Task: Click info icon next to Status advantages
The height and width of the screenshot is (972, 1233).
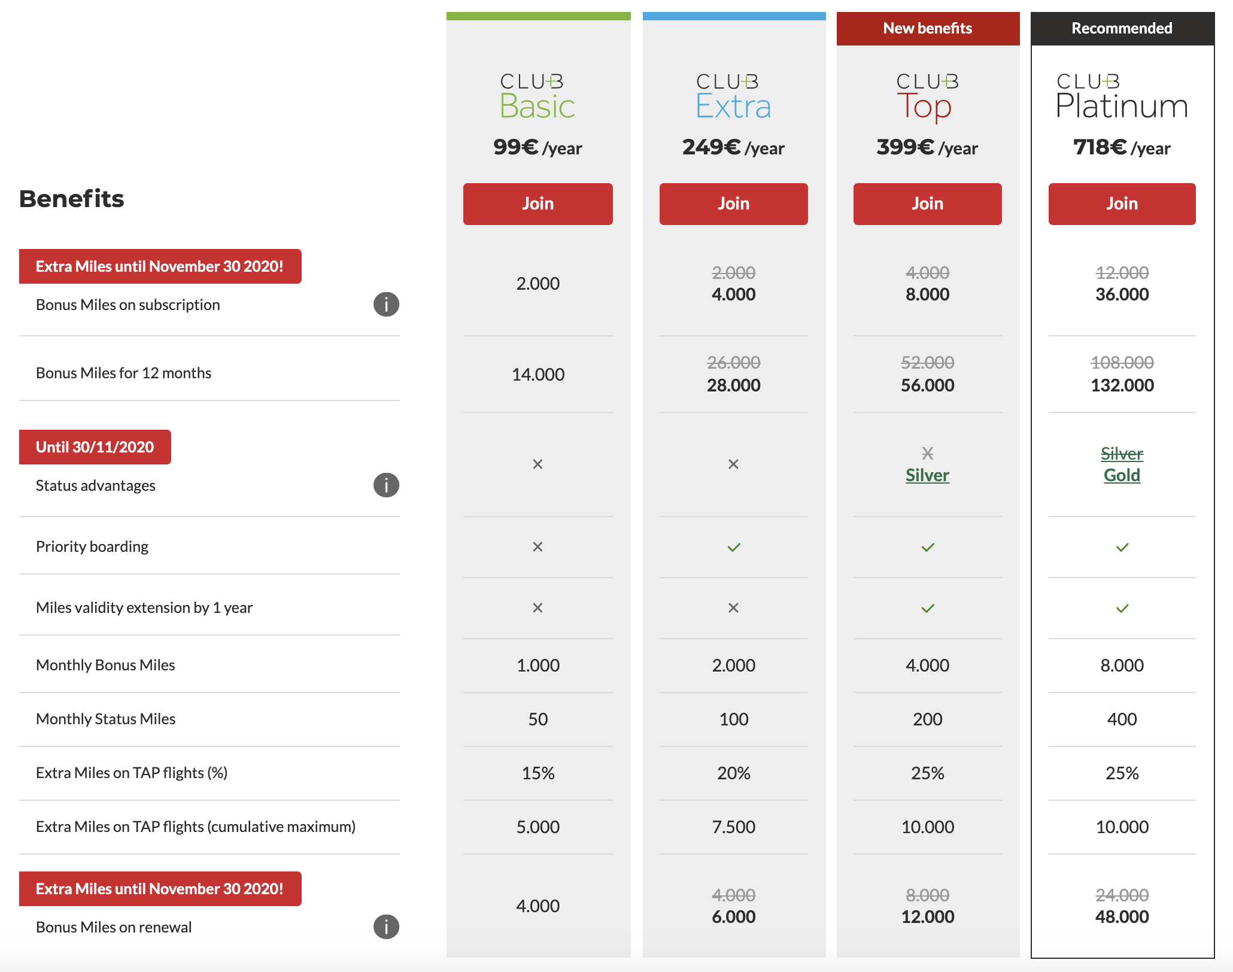Action: [386, 485]
